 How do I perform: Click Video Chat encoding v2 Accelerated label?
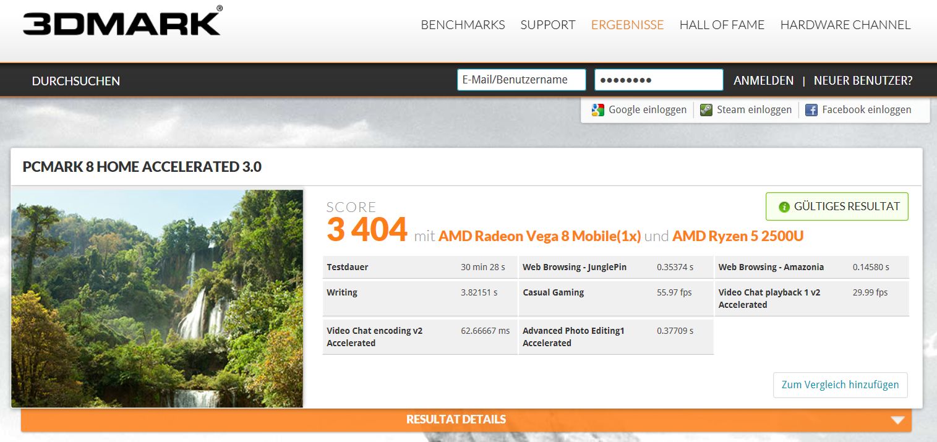pos(375,337)
